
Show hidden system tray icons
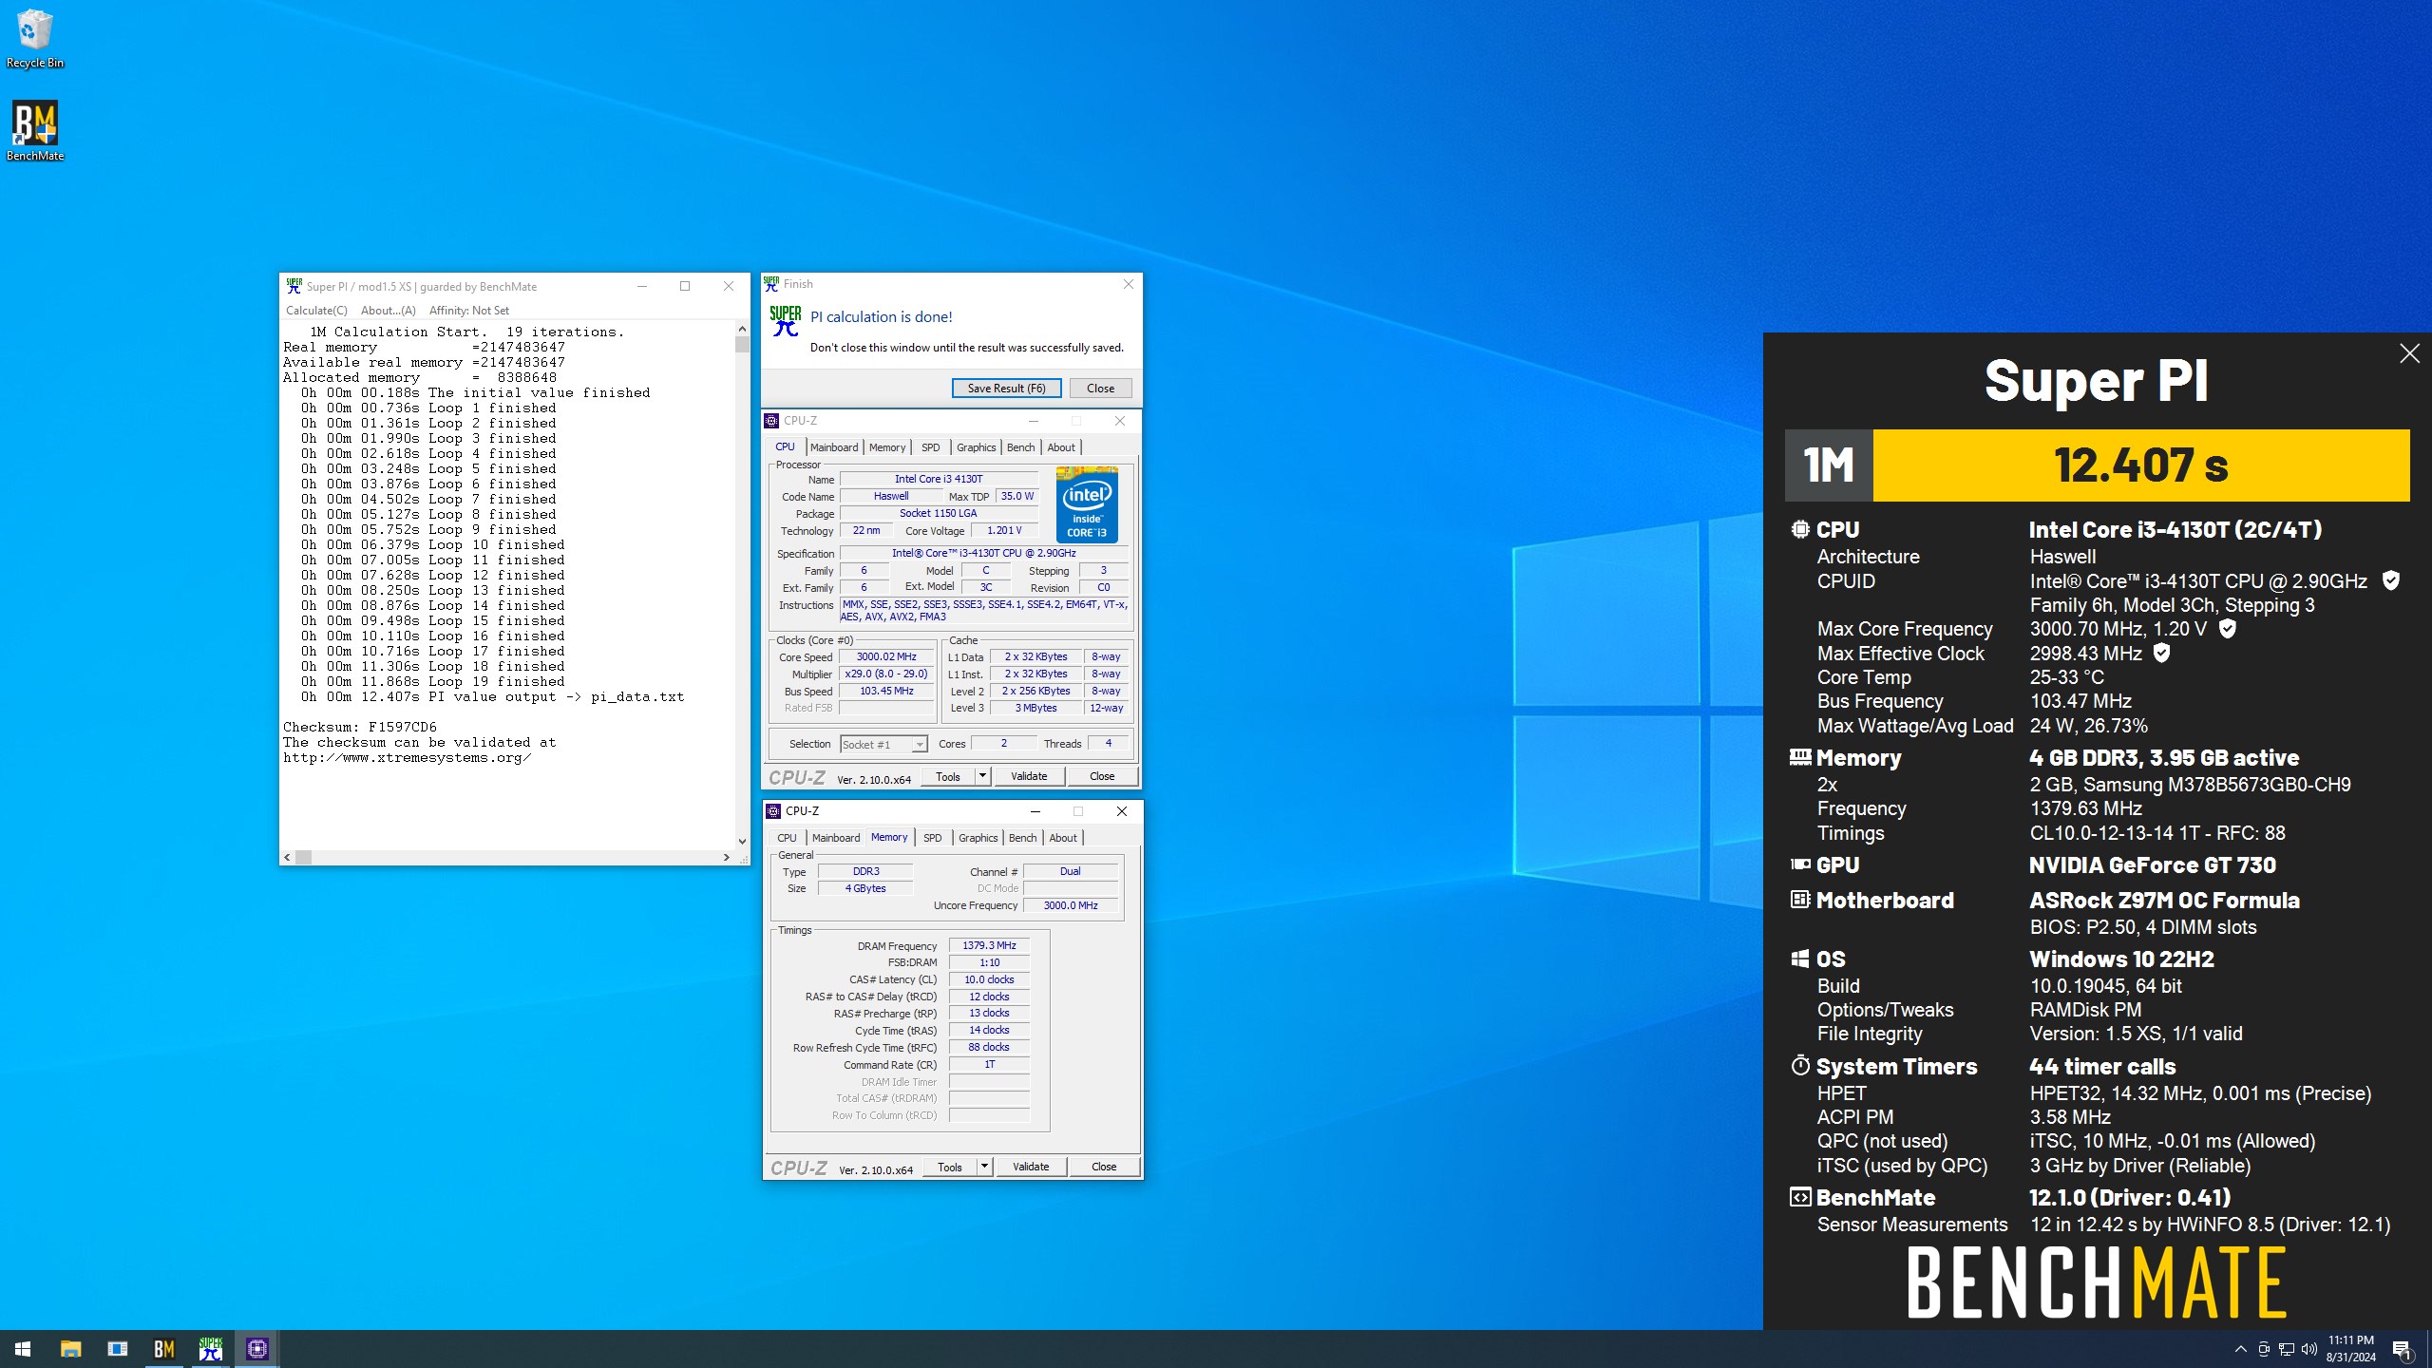pyautogui.click(x=2241, y=1349)
